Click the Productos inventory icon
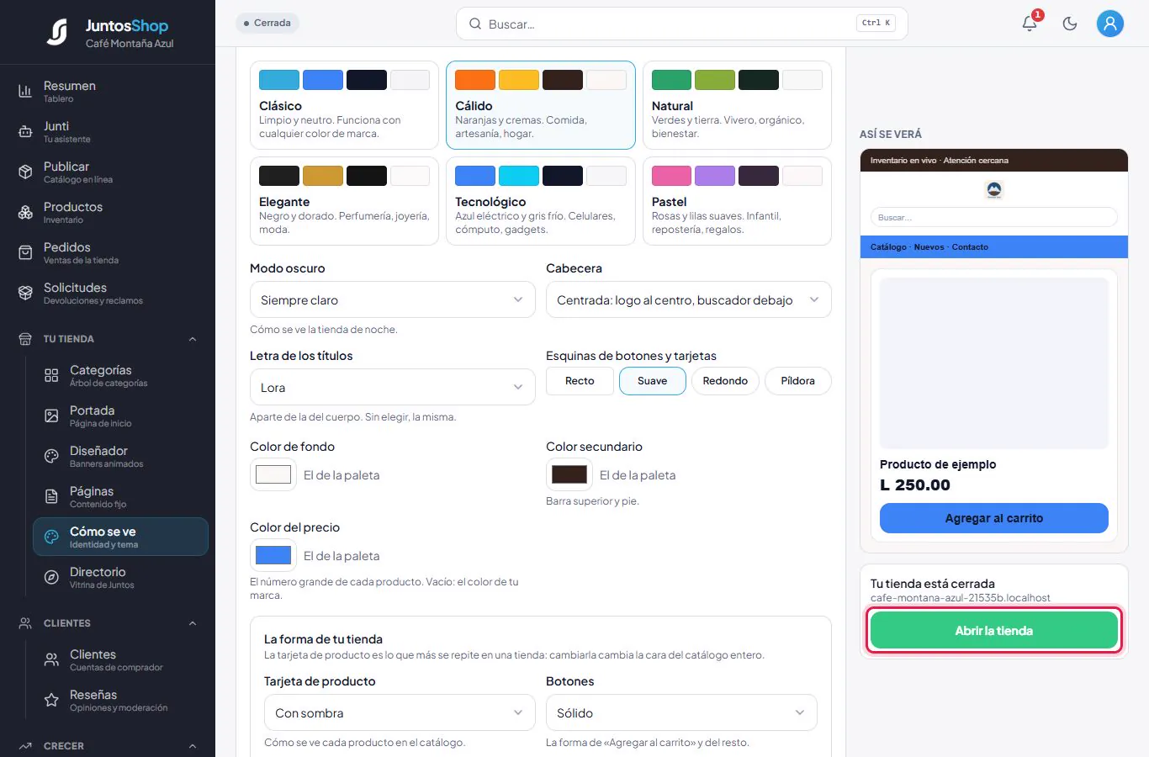Image resolution: width=1149 pixels, height=757 pixels. click(x=25, y=212)
